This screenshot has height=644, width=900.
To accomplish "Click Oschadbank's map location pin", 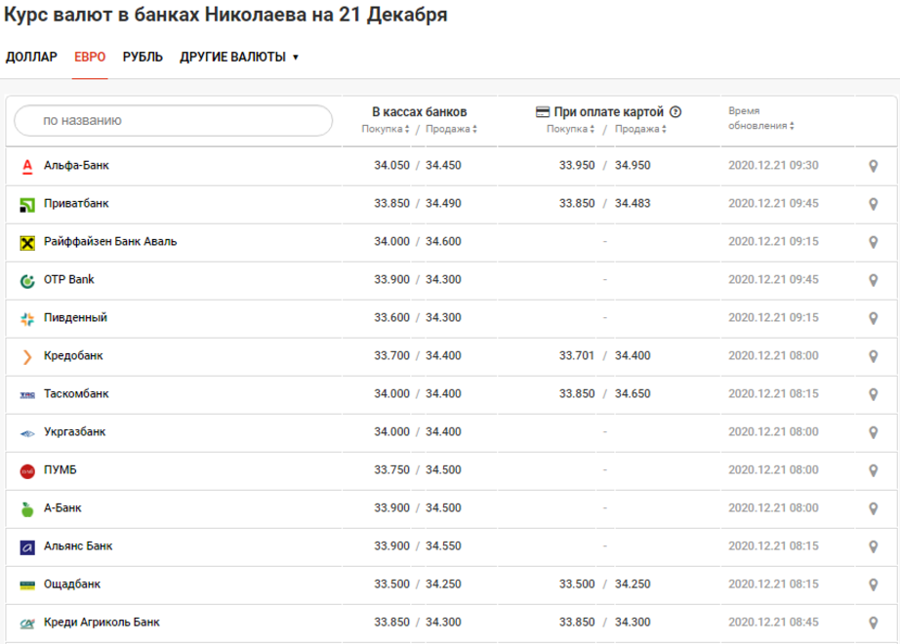I will click(874, 584).
